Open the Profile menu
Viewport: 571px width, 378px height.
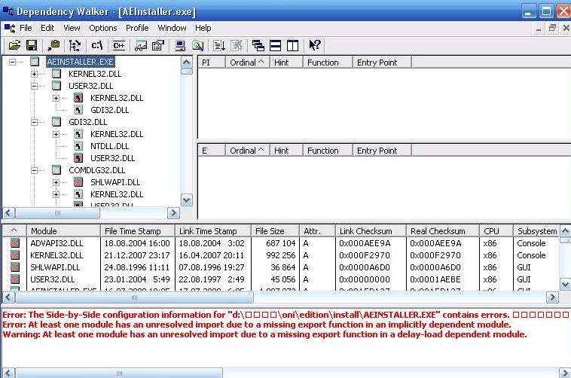tap(137, 28)
